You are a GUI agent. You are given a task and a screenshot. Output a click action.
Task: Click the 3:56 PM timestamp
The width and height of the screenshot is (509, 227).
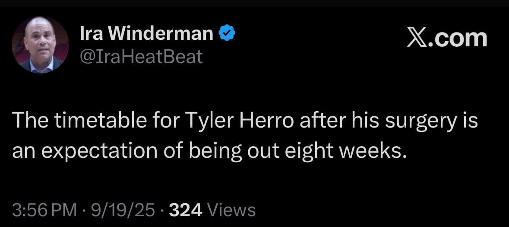tap(39, 210)
